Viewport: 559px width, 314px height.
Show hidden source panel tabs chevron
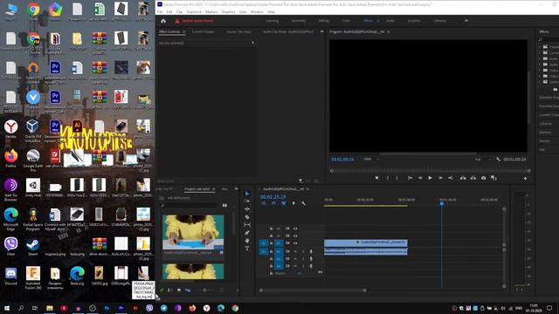[322, 31]
